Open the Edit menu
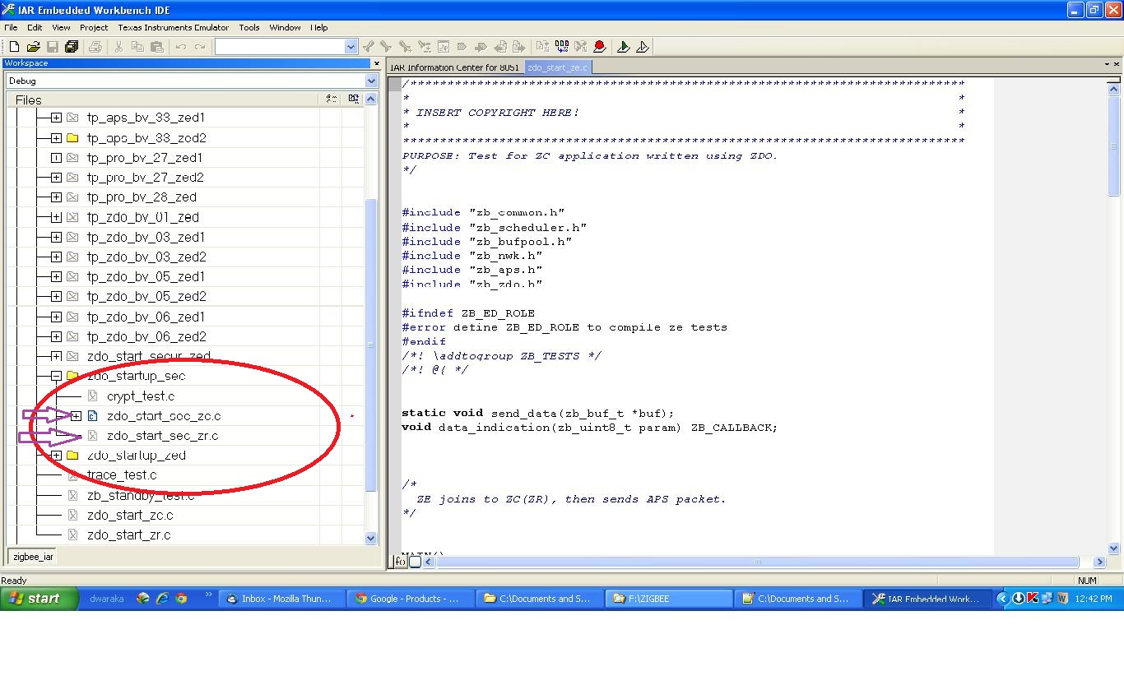The image size is (1124, 685). click(x=35, y=27)
